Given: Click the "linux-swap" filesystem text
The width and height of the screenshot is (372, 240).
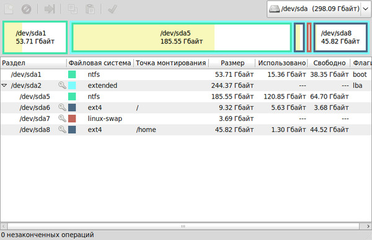Looking at the screenshot, I should (105, 118).
